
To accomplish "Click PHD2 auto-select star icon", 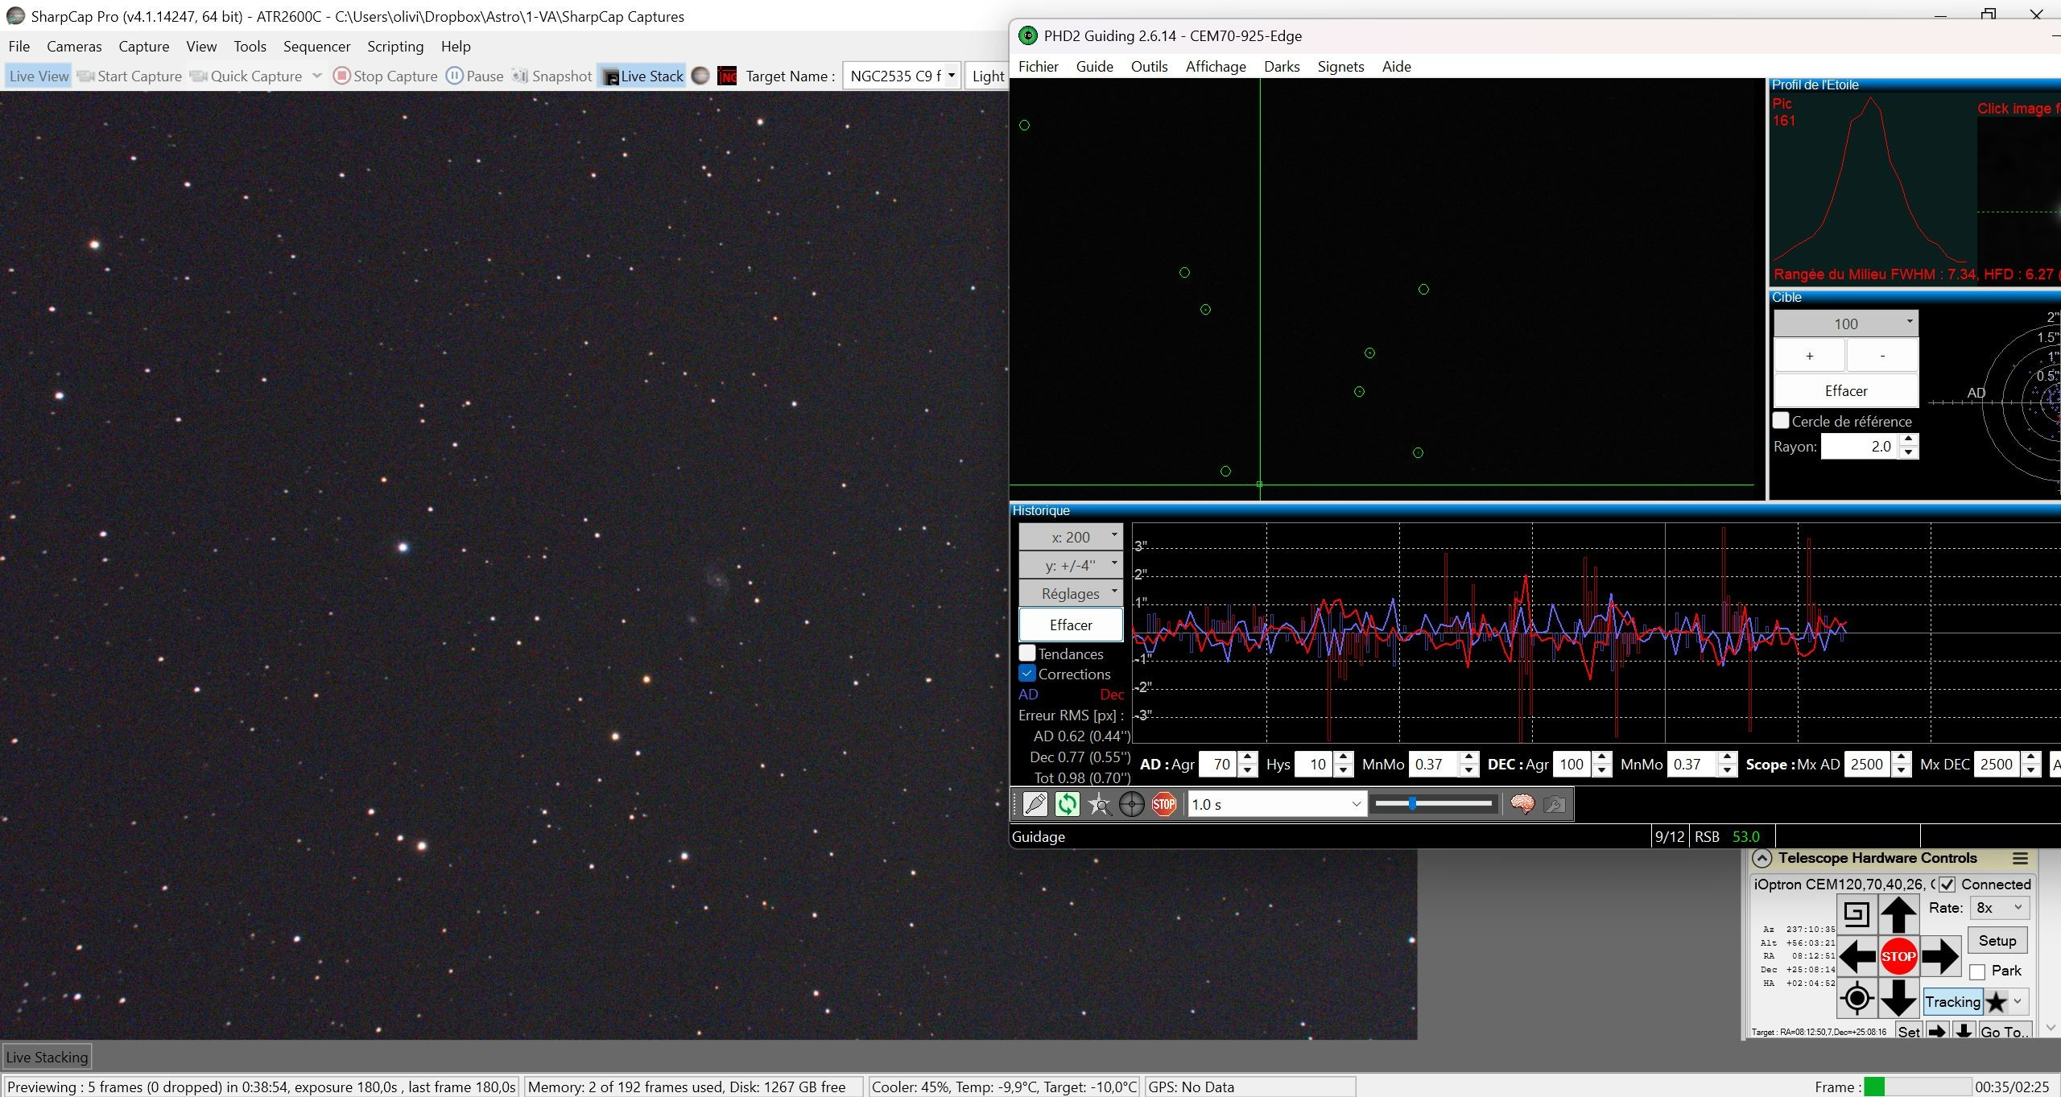I will pos(1100,804).
